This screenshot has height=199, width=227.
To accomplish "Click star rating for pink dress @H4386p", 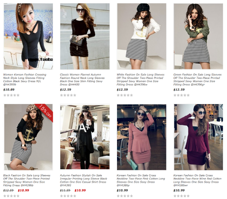I will tap(125, 196).
